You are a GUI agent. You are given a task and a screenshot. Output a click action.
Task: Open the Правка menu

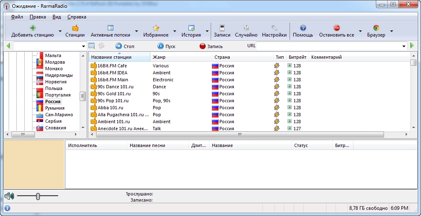click(x=38, y=17)
